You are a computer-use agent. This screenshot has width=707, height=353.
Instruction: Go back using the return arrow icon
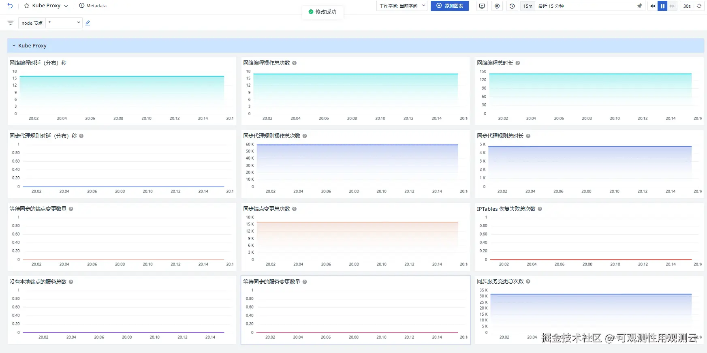pyautogui.click(x=10, y=6)
